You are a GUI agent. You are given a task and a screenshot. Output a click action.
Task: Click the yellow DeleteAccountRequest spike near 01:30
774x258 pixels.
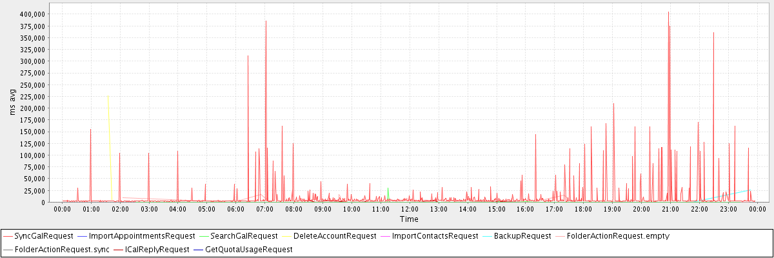108,110
